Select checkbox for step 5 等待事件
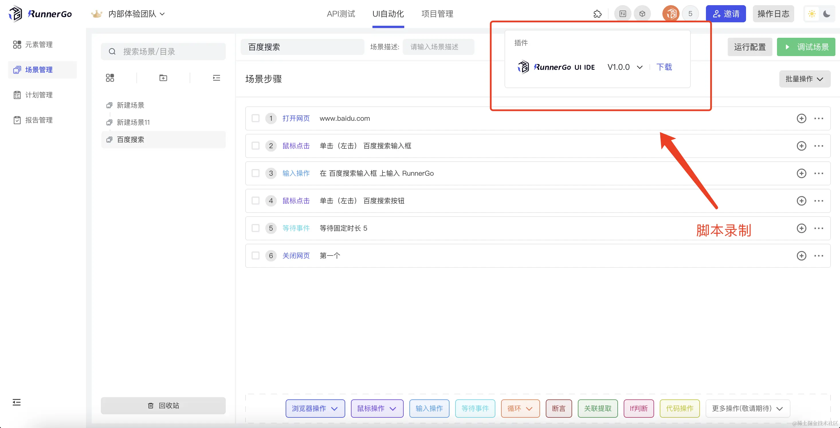Viewport: 840px width, 428px height. tap(255, 228)
